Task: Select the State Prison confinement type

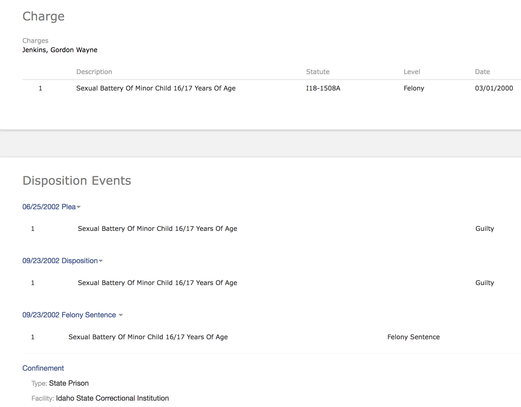Action: pyautogui.click(x=69, y=383)
